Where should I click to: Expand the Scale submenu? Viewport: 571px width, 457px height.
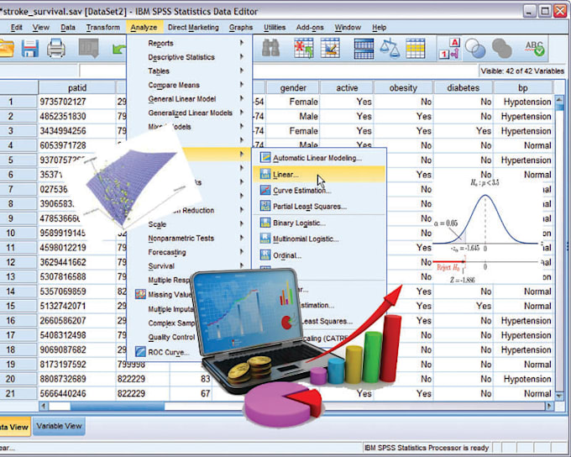tap(190, 224)
